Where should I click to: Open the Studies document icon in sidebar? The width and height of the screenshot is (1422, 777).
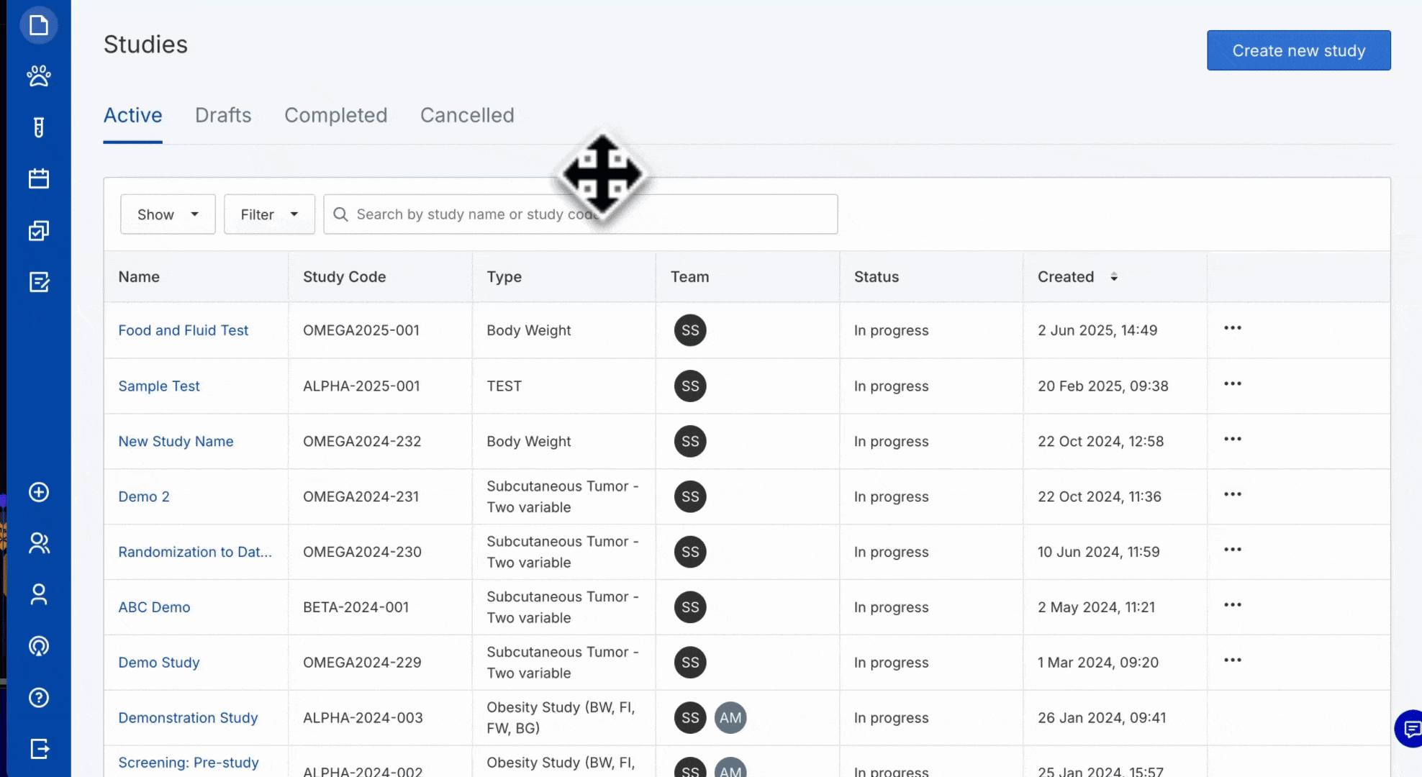pos(39,26)
